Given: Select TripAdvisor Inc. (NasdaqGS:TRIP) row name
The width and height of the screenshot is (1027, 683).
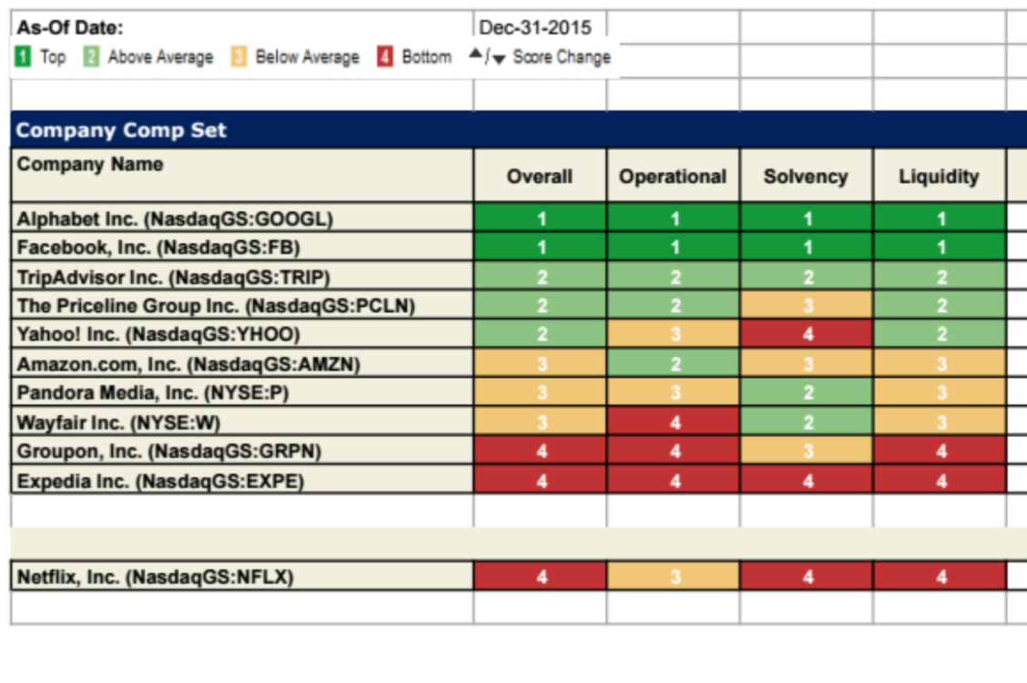Looking at the screenshot, I should point(241,276).
